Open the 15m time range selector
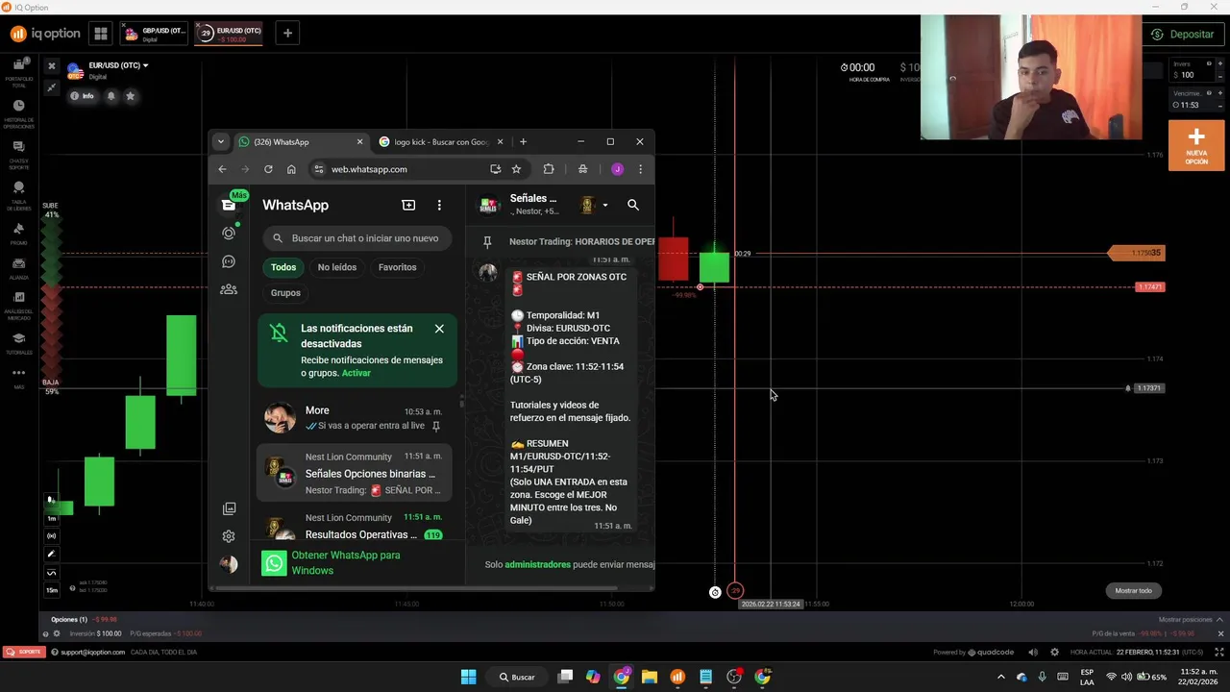The image size is (1230, 692). (x=52, y=590)
